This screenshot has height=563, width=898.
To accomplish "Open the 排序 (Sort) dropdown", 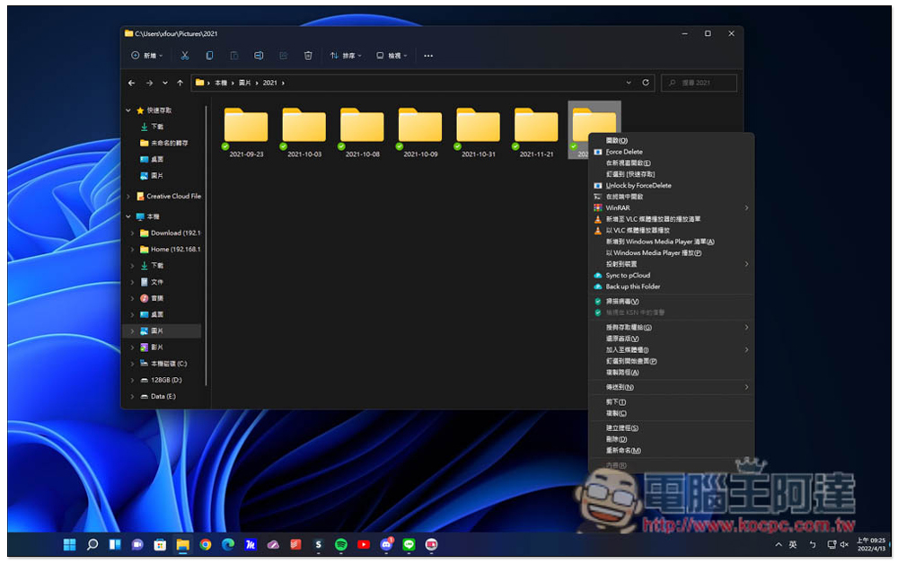I will point(346,56).
